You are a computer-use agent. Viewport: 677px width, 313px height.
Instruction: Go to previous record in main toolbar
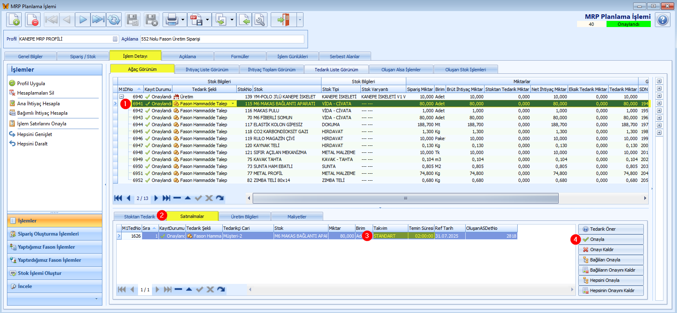(67, 20)
